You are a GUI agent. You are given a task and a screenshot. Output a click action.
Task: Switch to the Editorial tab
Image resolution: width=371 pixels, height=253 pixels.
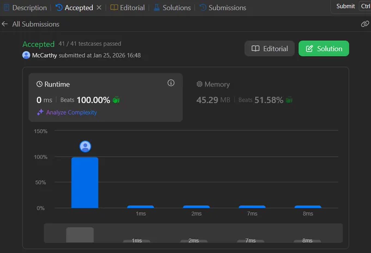(128, 8)
